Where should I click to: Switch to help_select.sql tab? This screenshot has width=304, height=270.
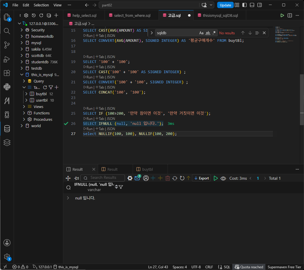[x=84, y=15]
